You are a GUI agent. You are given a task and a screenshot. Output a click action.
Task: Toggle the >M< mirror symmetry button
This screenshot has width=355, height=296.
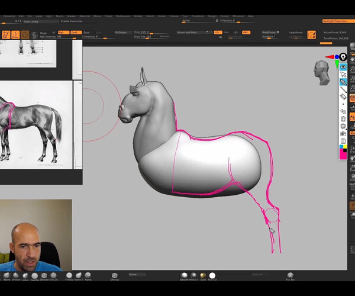pyautogui.click(x=246, y=33)
